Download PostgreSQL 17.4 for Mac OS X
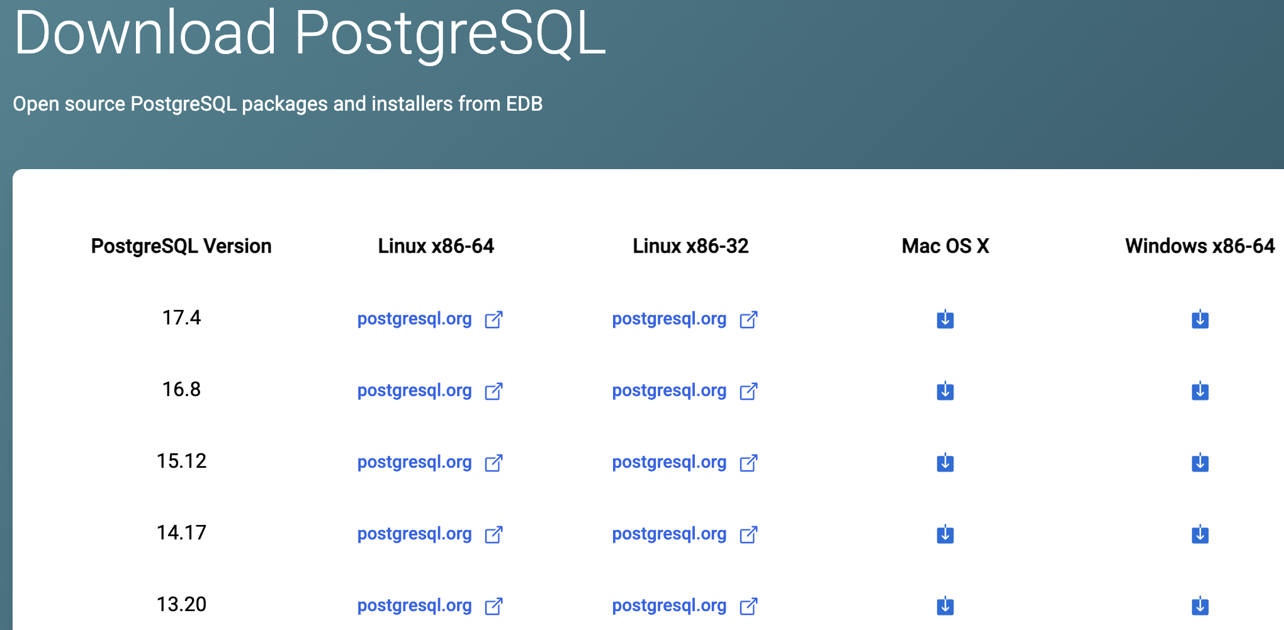 pyautogui.click(x=945, y=319)
